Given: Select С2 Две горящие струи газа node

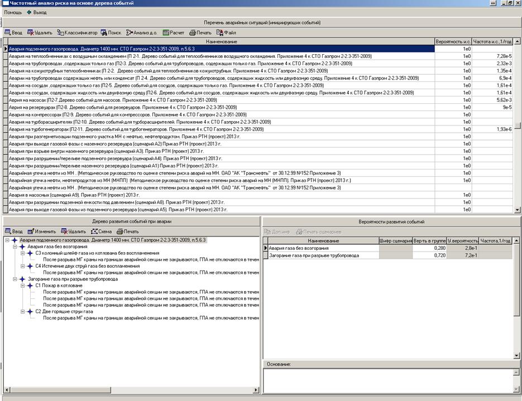Looking at the screenshot, I should coord(64,311).
